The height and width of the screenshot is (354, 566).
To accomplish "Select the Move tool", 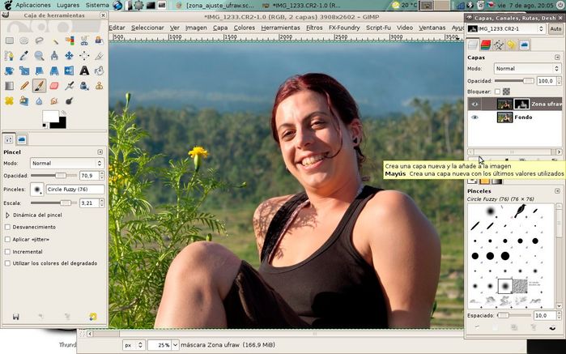I will pos(70,56).
